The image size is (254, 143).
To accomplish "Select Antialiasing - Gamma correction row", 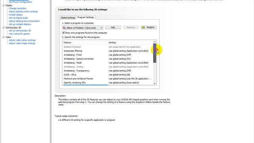I will [x=108, y=59].
